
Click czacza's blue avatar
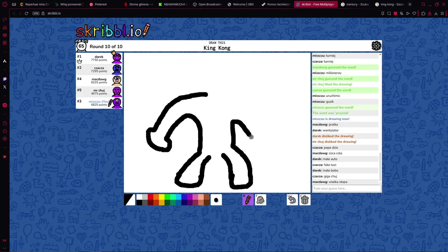[x=117, y=69]
